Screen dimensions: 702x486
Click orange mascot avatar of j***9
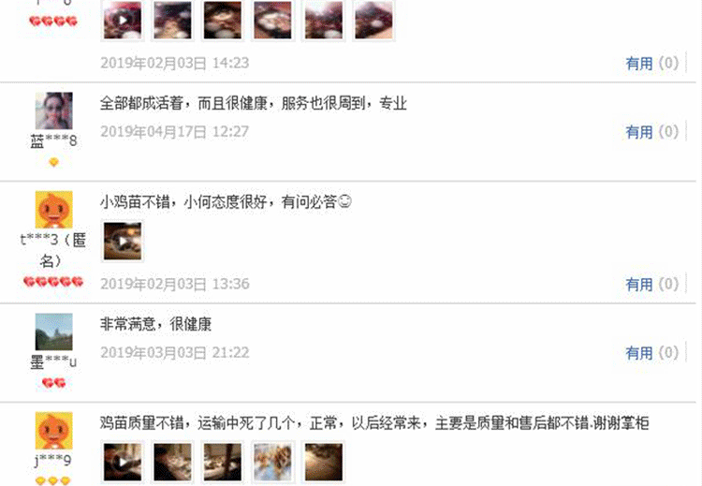click(x=53, y=431)
